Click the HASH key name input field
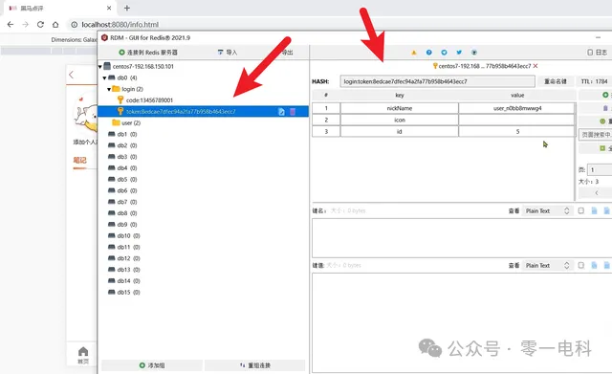 pyautogui.click(x=438, y=81)
